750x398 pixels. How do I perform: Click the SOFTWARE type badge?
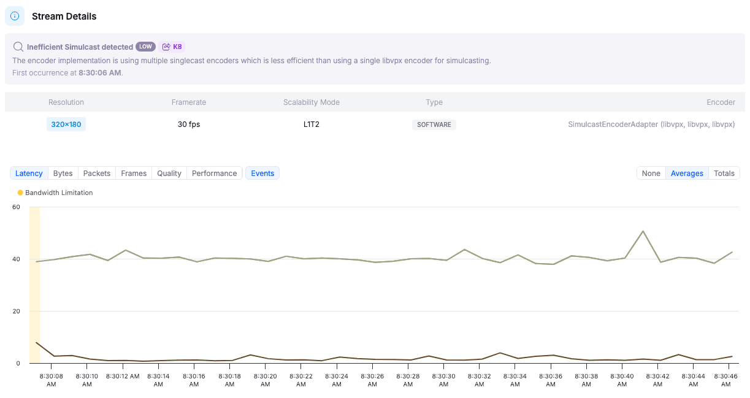pyautogui.click(x=434, y=124)
